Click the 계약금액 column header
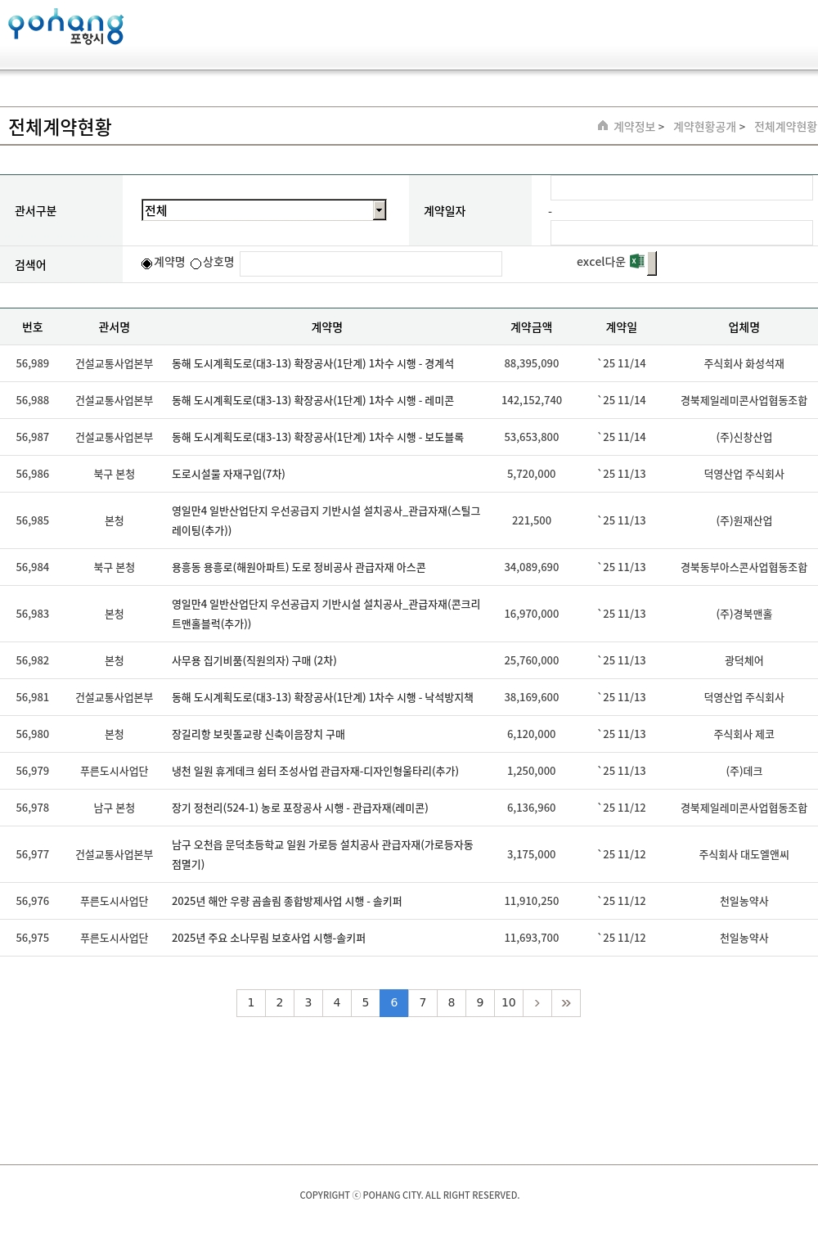Screen dimensions: 818x1247 [x=531, y=327]
